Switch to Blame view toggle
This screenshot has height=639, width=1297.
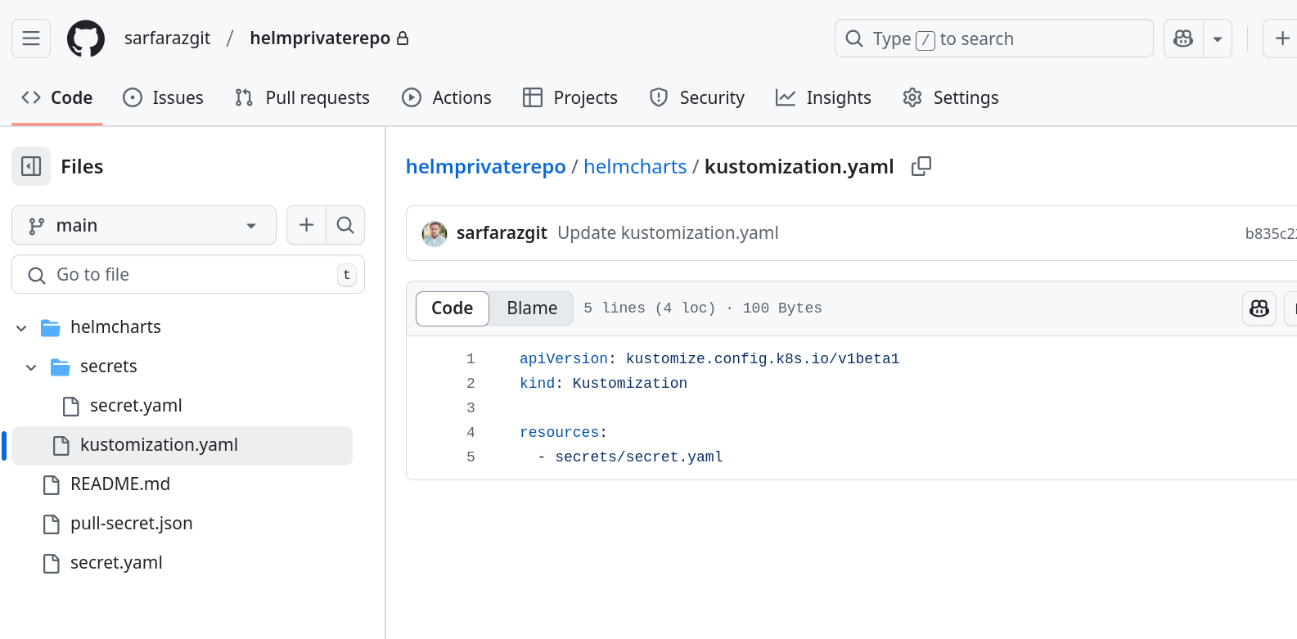[x=531, y=308]
